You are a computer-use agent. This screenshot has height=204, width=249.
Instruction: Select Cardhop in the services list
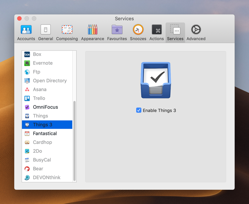(x=47, y=142)
